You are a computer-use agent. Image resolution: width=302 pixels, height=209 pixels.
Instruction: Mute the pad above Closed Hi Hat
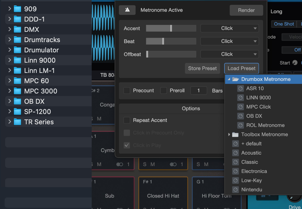pyautogui.click(x=153, y=164)
